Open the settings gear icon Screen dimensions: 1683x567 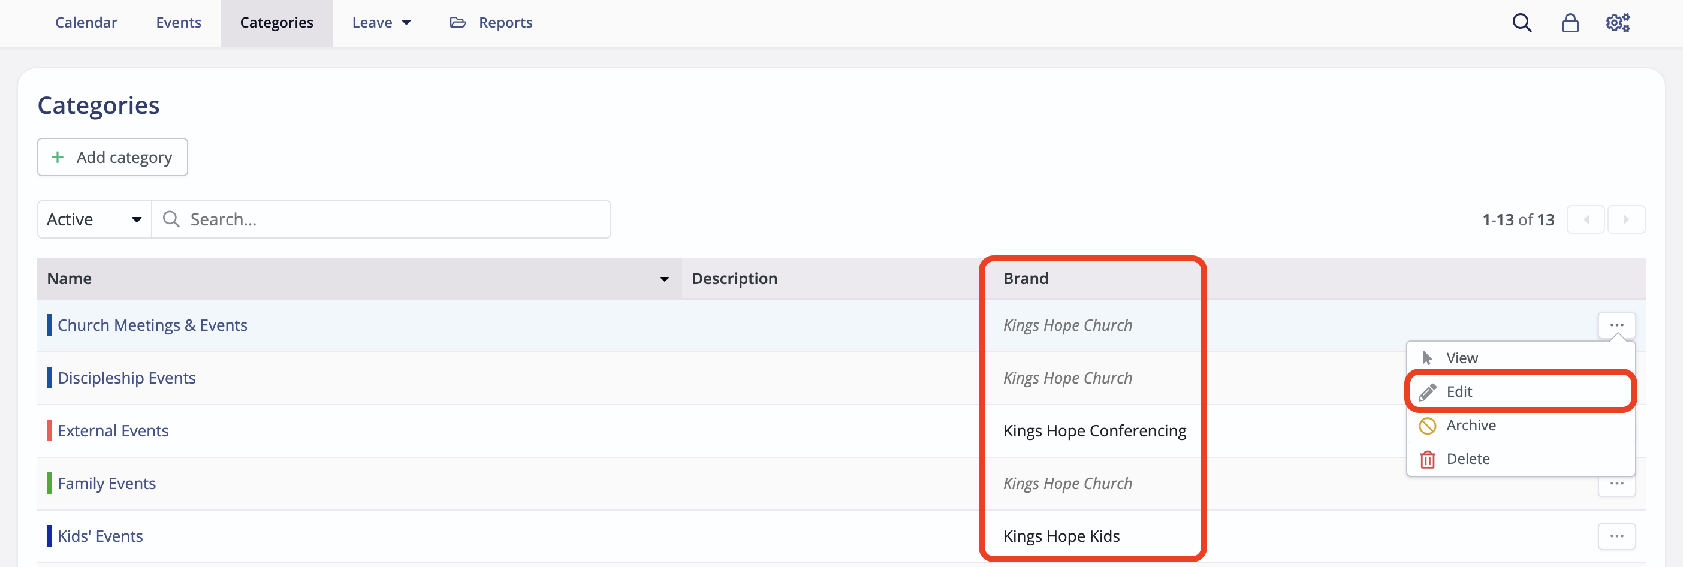[x=1618, y=22]
